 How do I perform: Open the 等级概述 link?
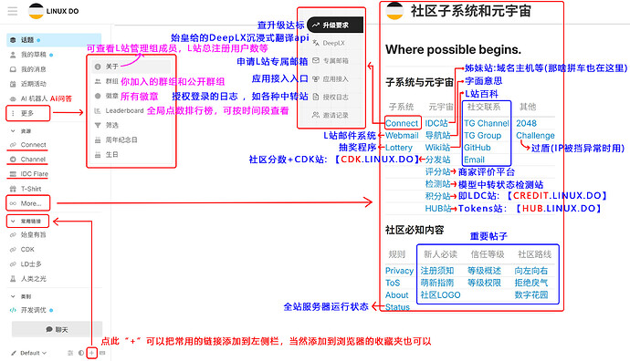pyautogui.click(x=484, y=271)
